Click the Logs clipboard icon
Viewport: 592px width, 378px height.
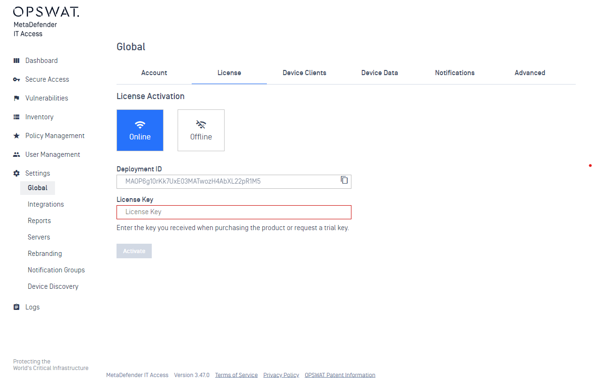coord(16,307)
